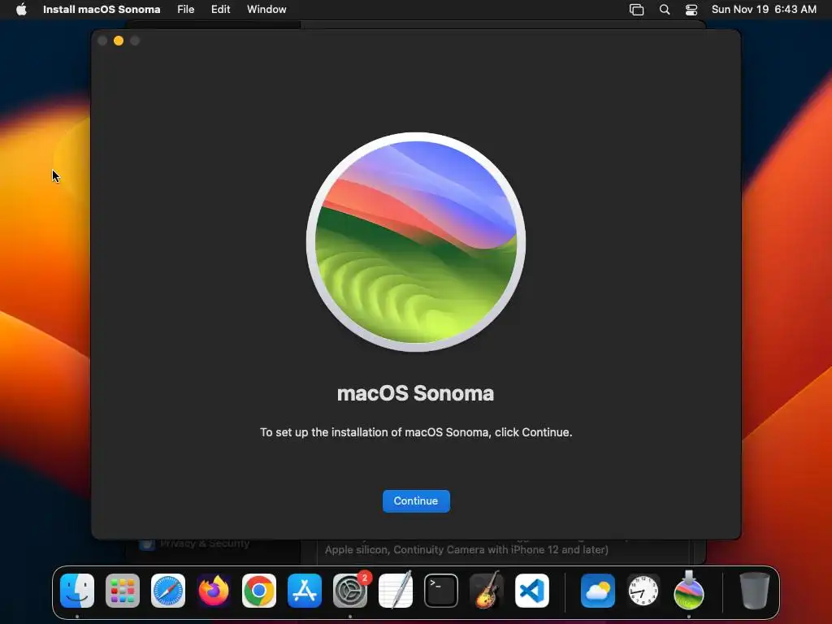Select Privacy & Security in background Settings window
Image resolution: width=832 pixels, height=624 pixels.
tap(205, 544)
